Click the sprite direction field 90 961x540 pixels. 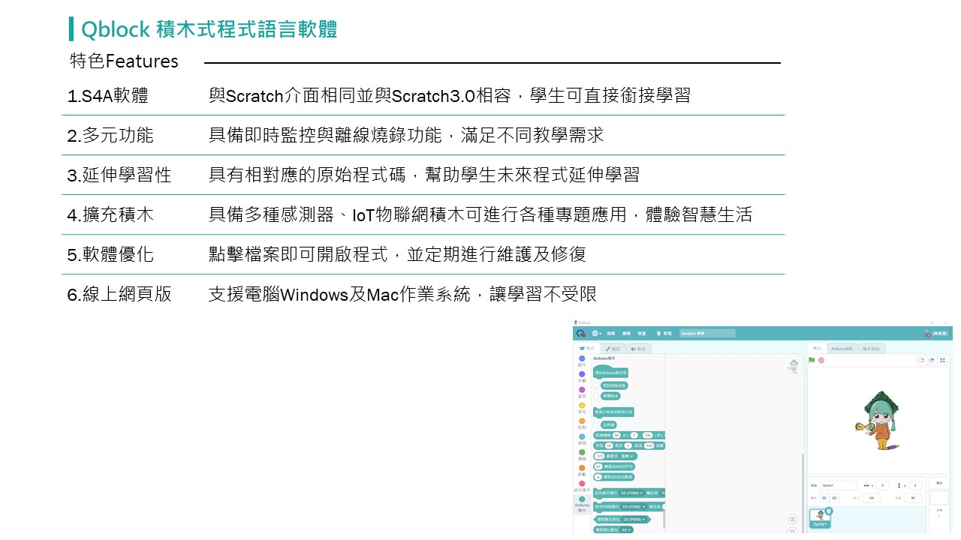[x=914, y=497]
